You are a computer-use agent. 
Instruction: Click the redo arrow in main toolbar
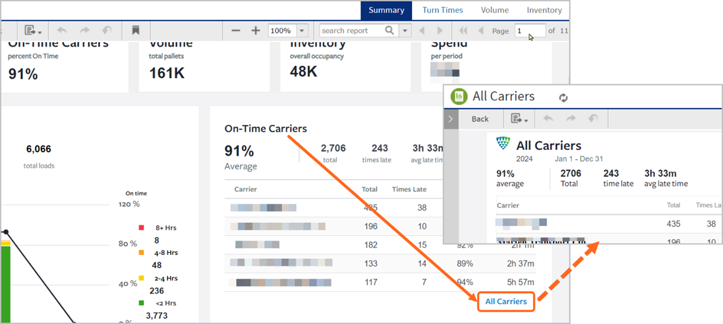pyautogui.click(x=84, y=31)
